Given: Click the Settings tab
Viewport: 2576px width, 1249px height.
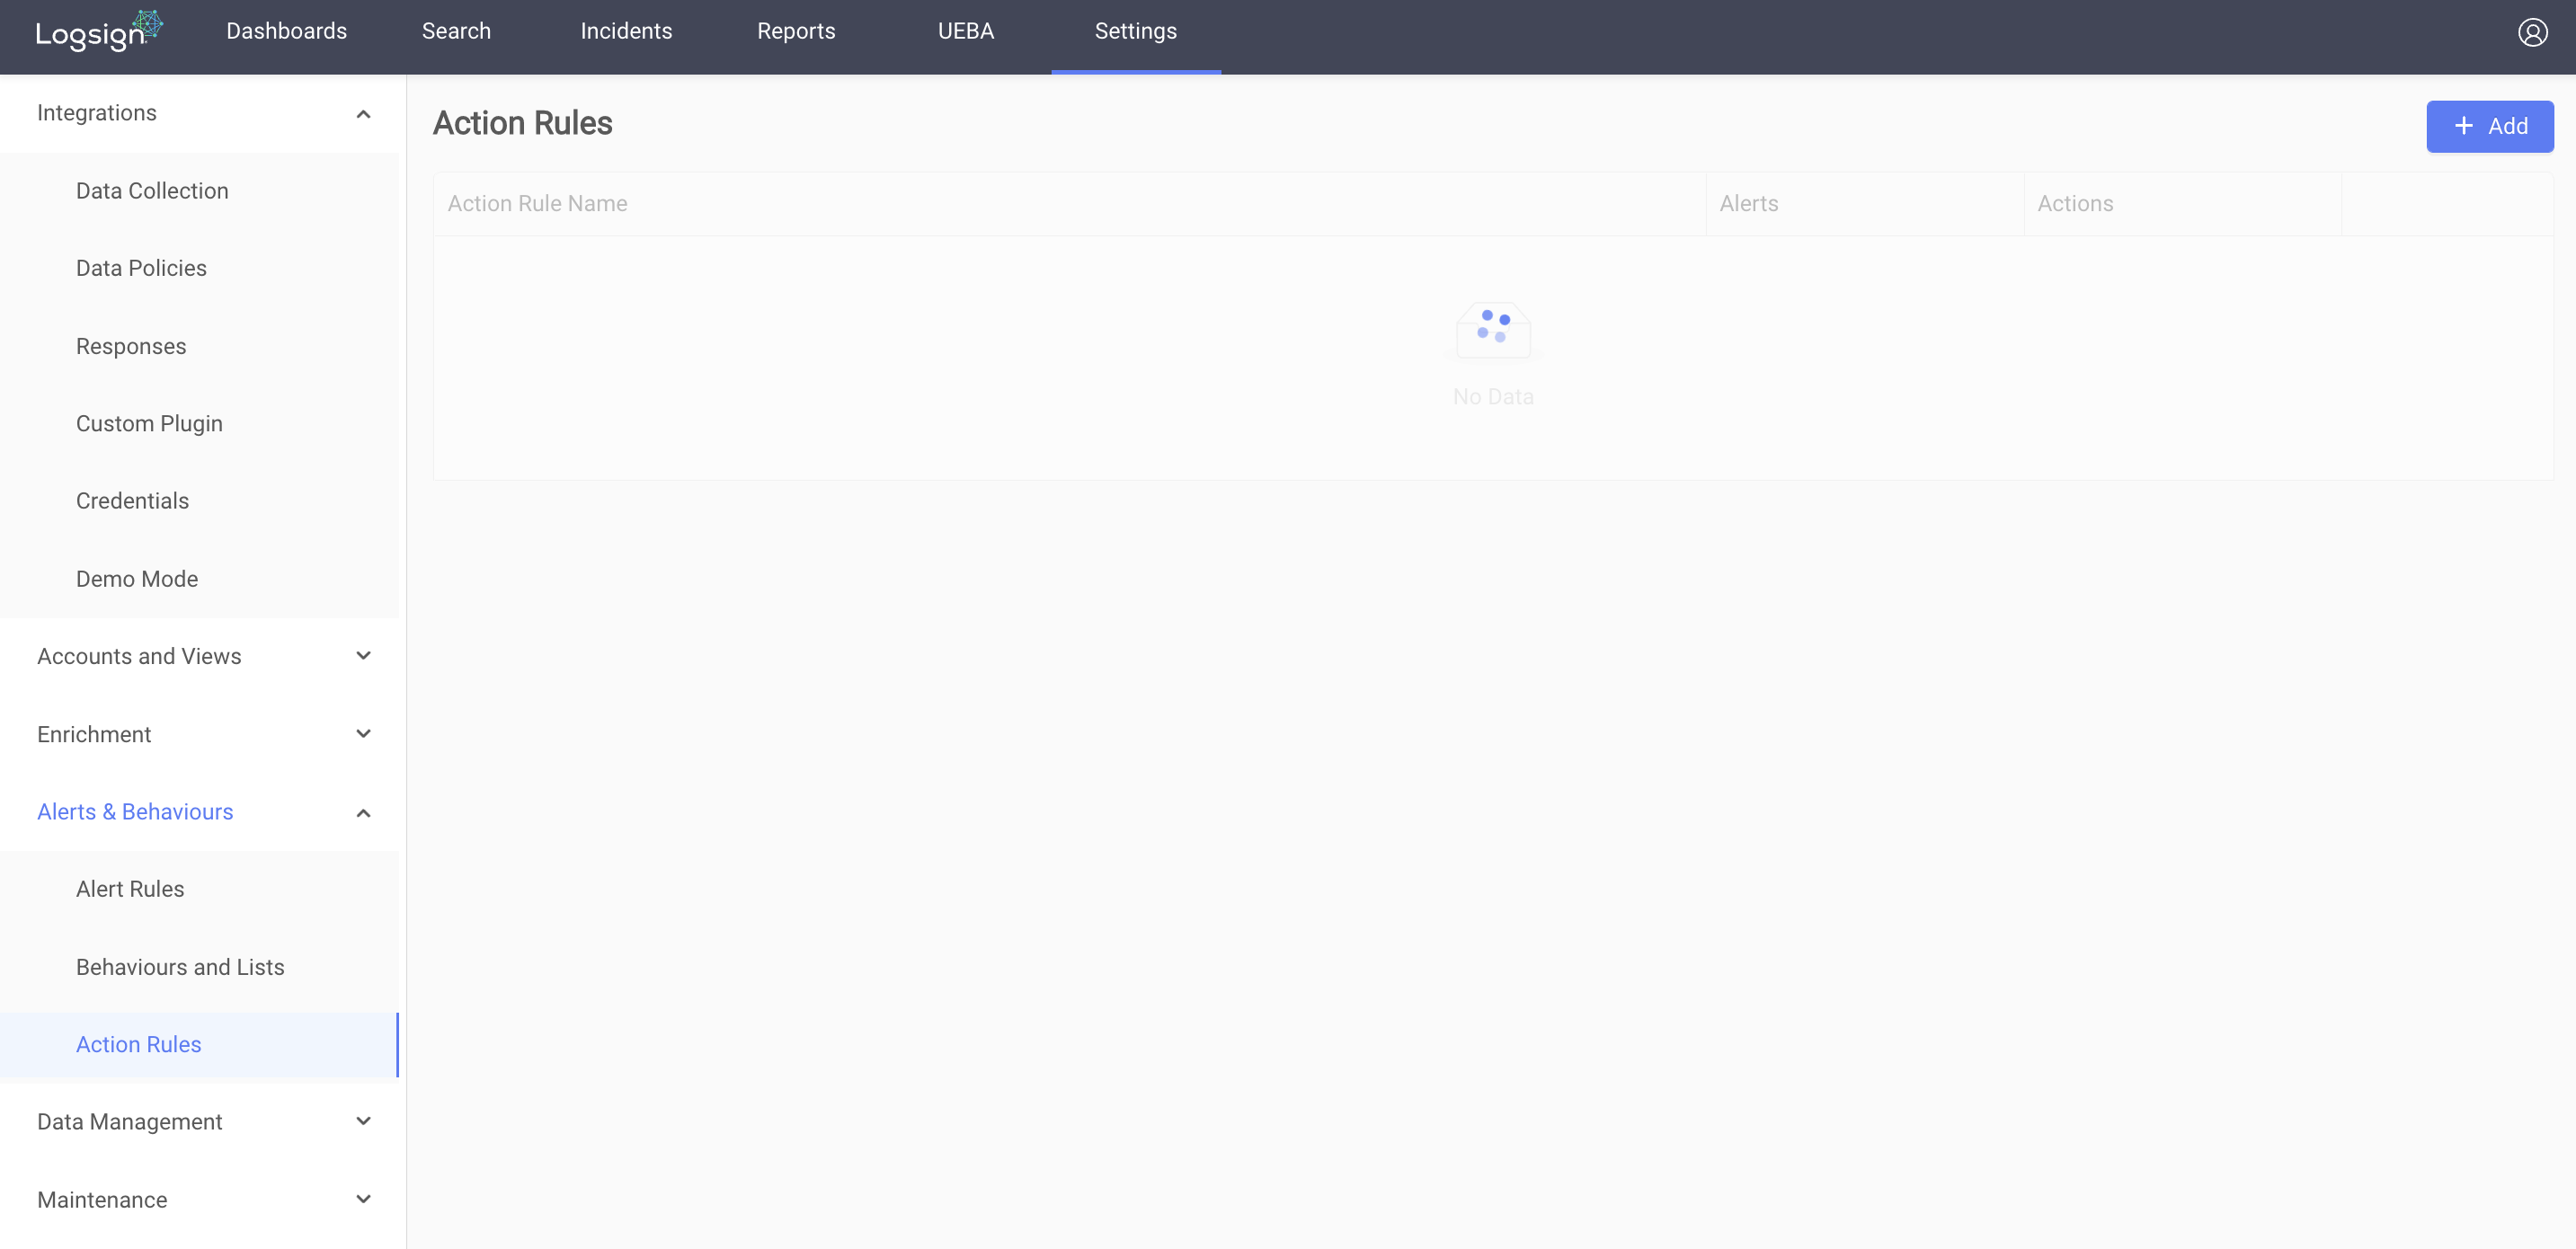Looking at the screenshot, I should [1136, 31].
